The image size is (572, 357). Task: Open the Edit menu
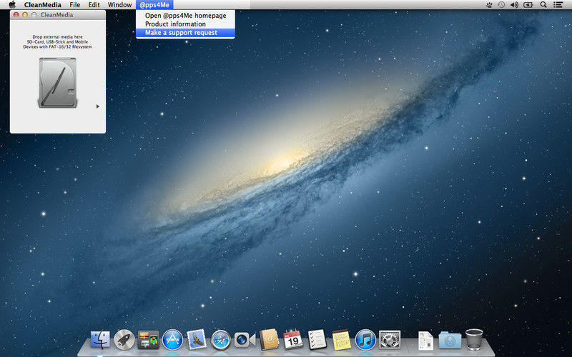point(94,5)
